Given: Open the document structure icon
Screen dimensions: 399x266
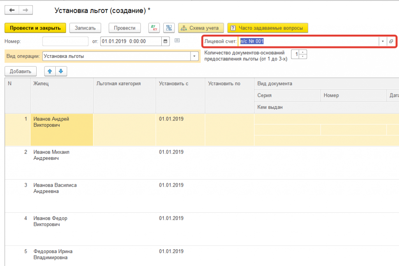Looking at the screenshot, I should click(169, 28).
